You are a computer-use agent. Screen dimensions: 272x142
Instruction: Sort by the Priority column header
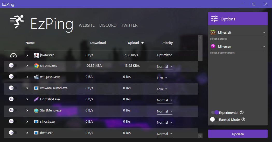[167, 43]
